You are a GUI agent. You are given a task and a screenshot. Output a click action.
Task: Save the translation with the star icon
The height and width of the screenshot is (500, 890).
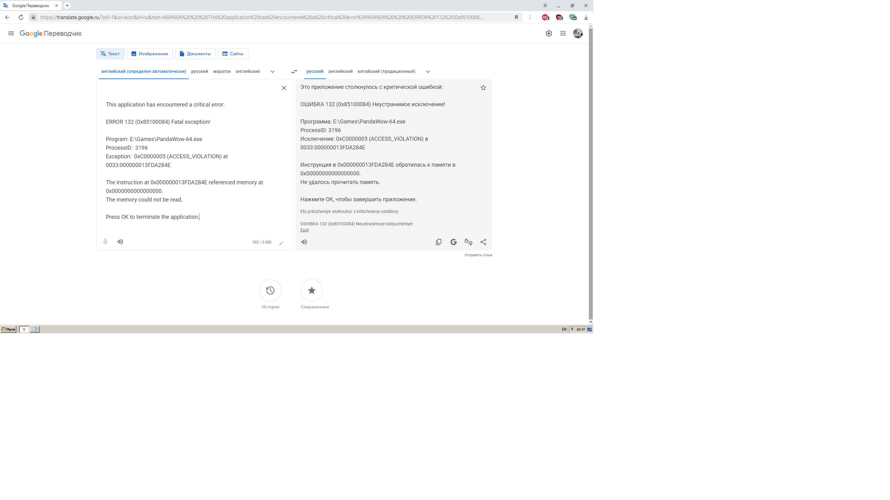[483, 88]
